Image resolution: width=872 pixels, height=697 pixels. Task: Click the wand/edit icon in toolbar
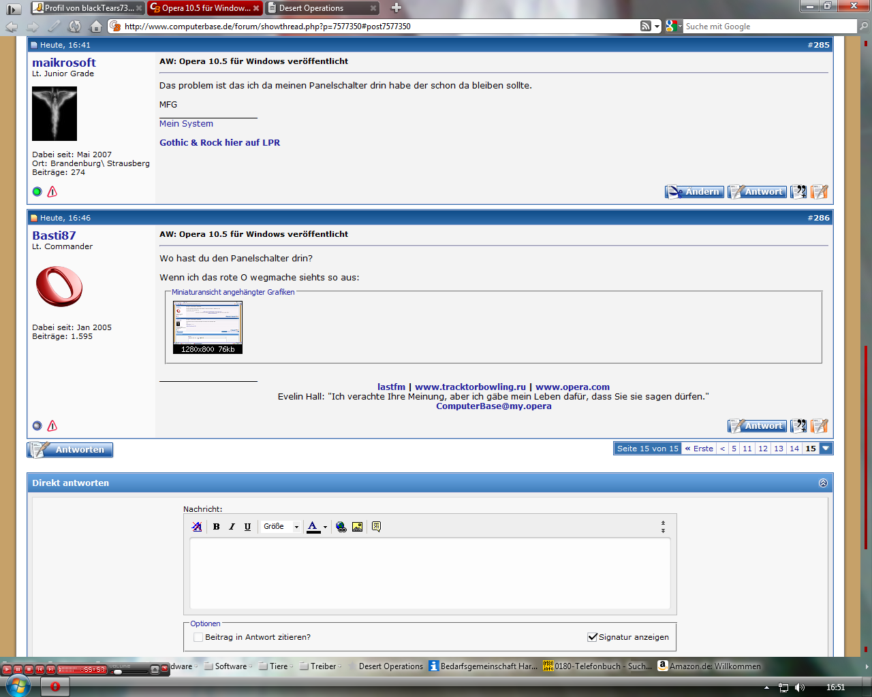[54, 27]
